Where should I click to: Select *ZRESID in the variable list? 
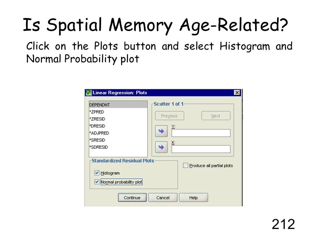[x=118, y=119]
